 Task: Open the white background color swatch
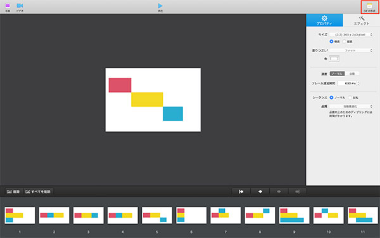pos(334,58)
